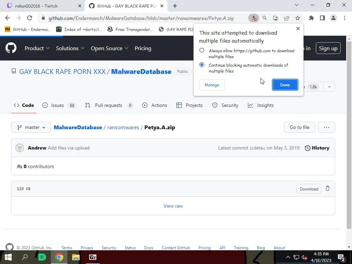Screen dimensions: 352x264
Task: Open the Extensions puzzle icon
Action: [311, 18]
